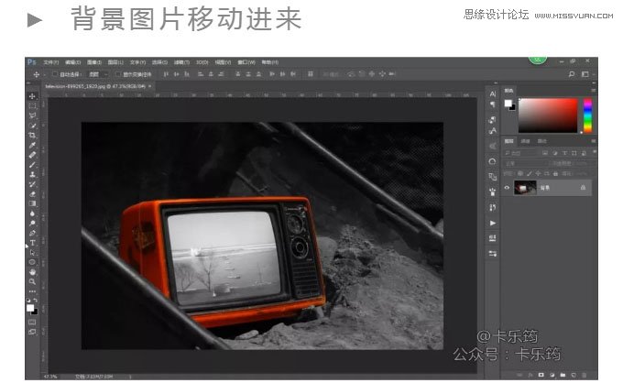The image size is (623, 383).
Task: Open the 3D menu
Action: tap(202, 62)
